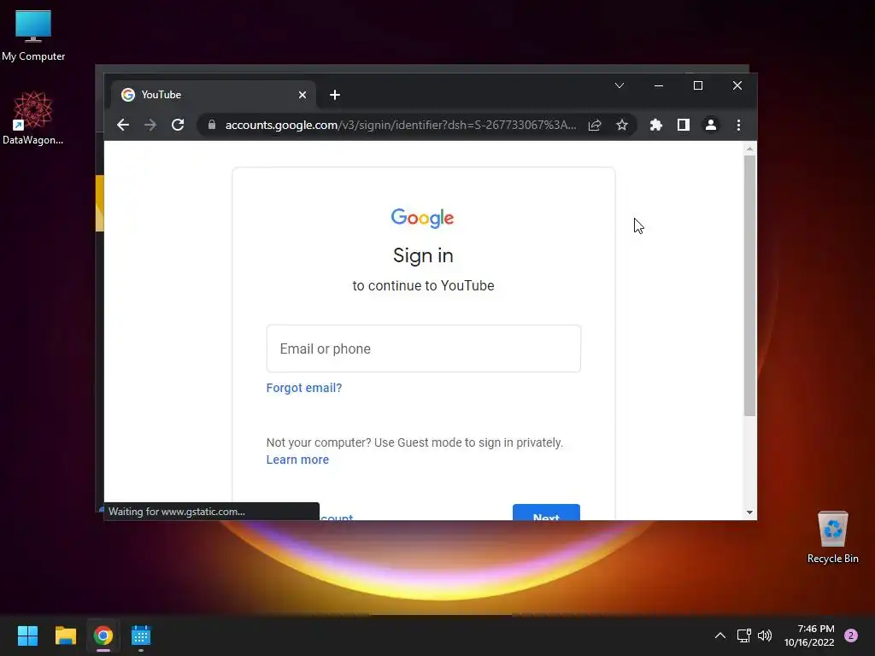Reload the Google sign-in page

tap(178, 125)
